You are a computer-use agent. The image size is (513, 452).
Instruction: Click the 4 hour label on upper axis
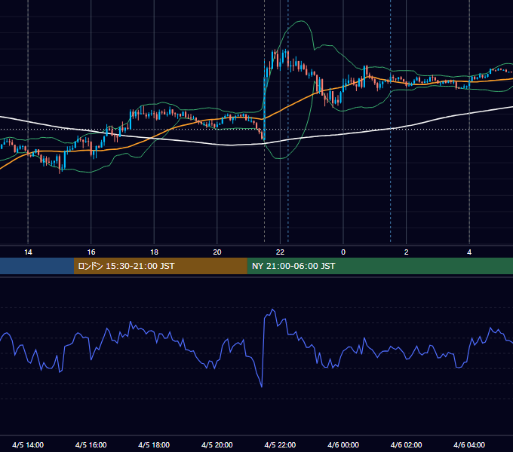pos(469,252)
